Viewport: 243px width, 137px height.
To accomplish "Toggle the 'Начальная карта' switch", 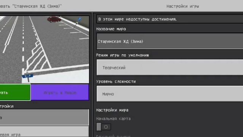I will [x=104, y=127].
